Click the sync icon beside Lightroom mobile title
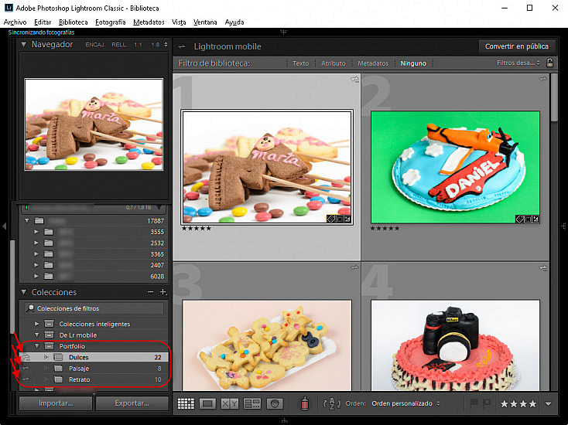The width and height of the screenshot is (568, 425). [182, 46]
